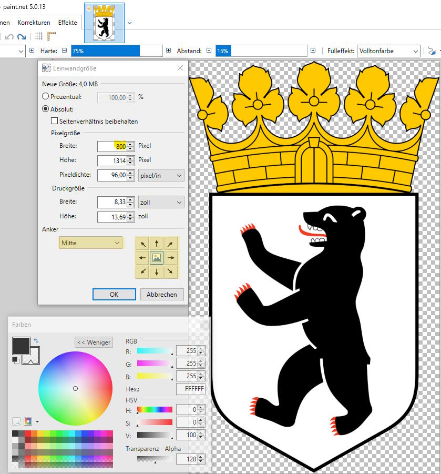441x474 pixels.
Task: Select the Prozentual radio button
Action: point(45,96)
